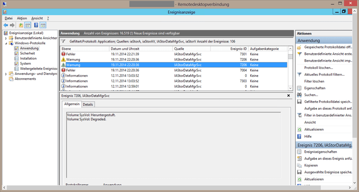
Task: Switch to the Details tab
Action: 88,104
